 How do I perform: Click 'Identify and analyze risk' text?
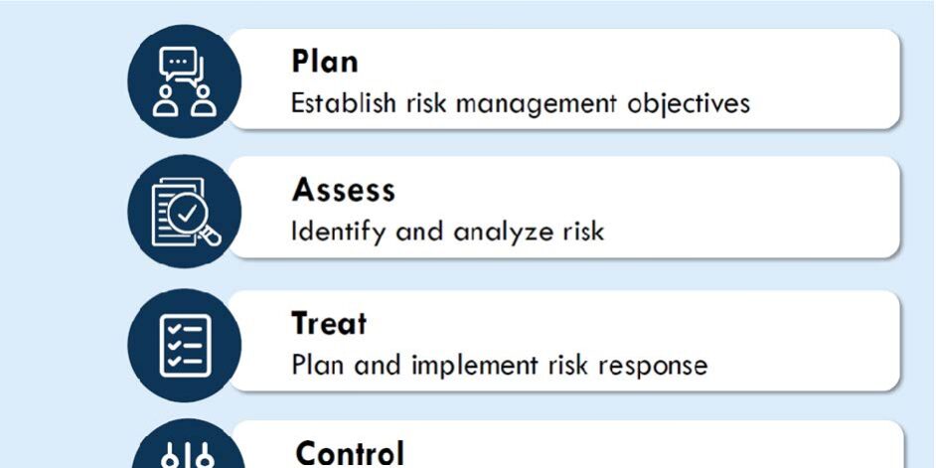[447, 233]
